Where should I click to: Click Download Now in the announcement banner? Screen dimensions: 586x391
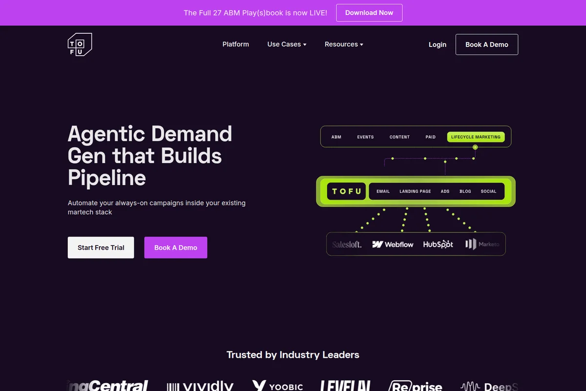[369, 13]
